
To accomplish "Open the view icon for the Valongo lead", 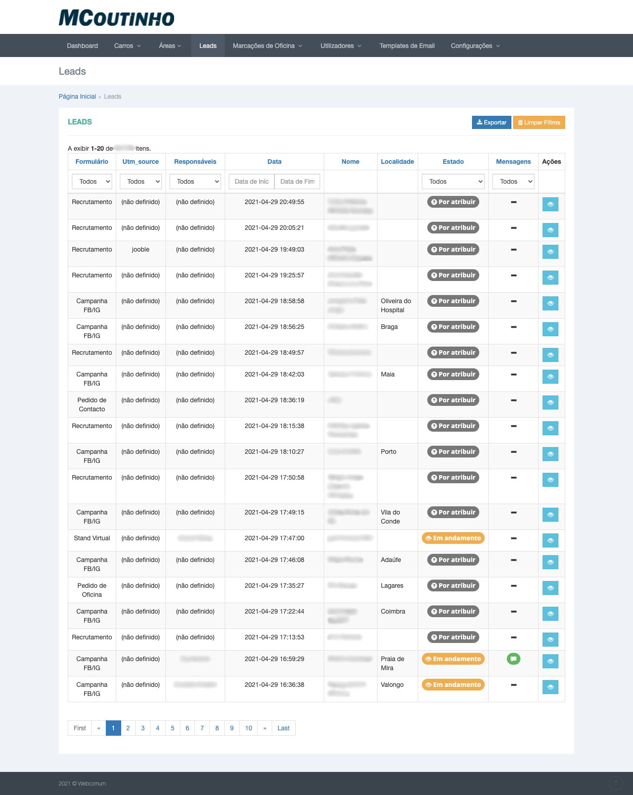I will (550, 687).
